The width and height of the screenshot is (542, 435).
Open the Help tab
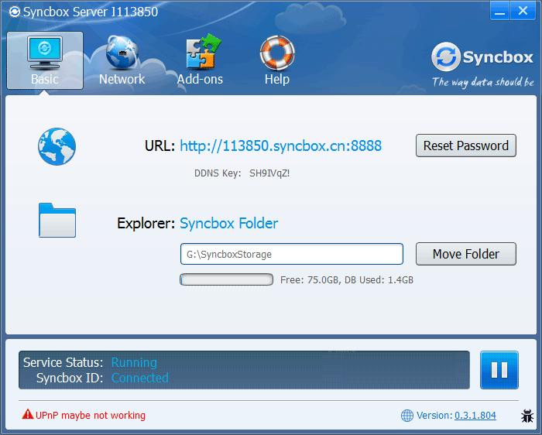[277, 60]
